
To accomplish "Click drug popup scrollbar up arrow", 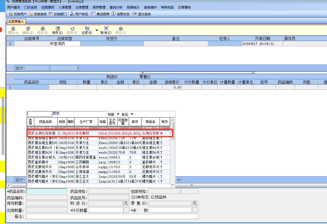I will click(x=172, y=120).
